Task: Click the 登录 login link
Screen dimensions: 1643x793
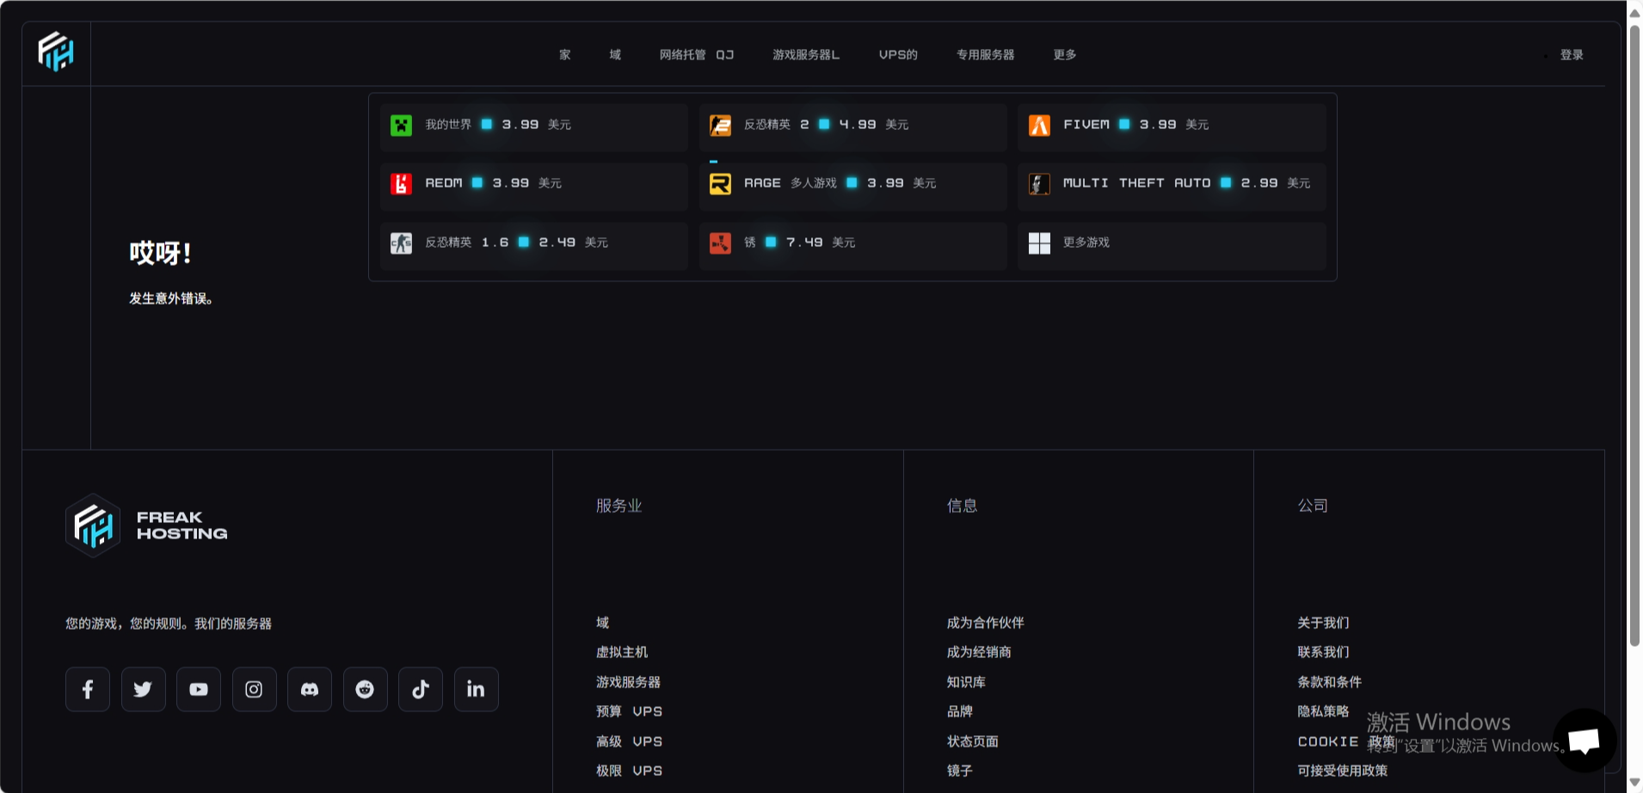Action: 1571,54
